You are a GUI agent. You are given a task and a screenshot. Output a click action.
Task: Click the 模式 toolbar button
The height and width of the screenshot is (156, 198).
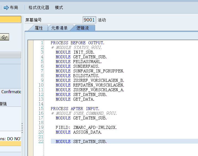[x=59, y=8]
